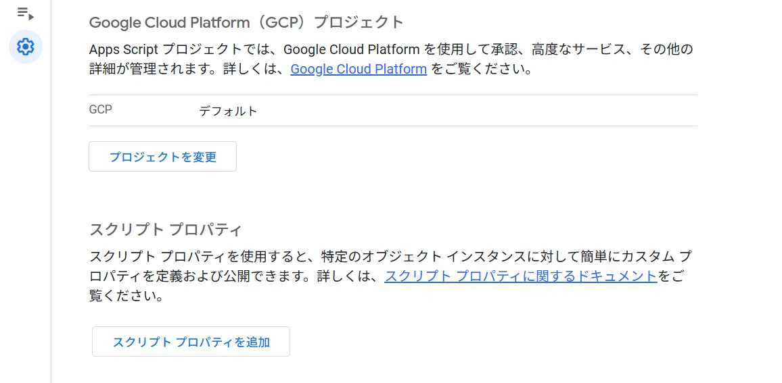Click the プロジェクトを変更 button
Viewport: 782px width, 383px height.
(162, 157)
